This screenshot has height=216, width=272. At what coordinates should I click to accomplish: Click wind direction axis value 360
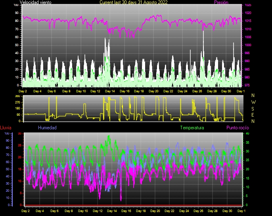[x=17, y=96]
